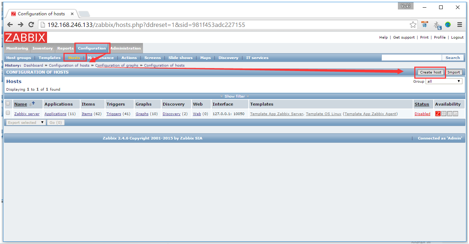Close the Configuration of hosts tab
Image resolution: width=469 pixels, height=244 pixels.
point(72,14)
